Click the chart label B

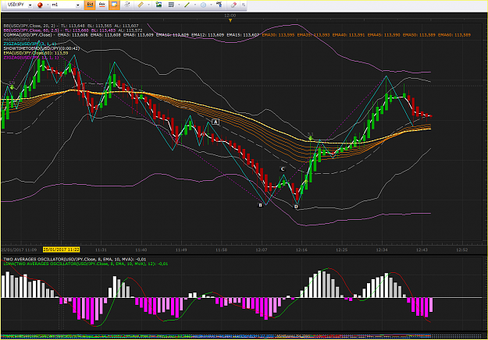point(261,205)
